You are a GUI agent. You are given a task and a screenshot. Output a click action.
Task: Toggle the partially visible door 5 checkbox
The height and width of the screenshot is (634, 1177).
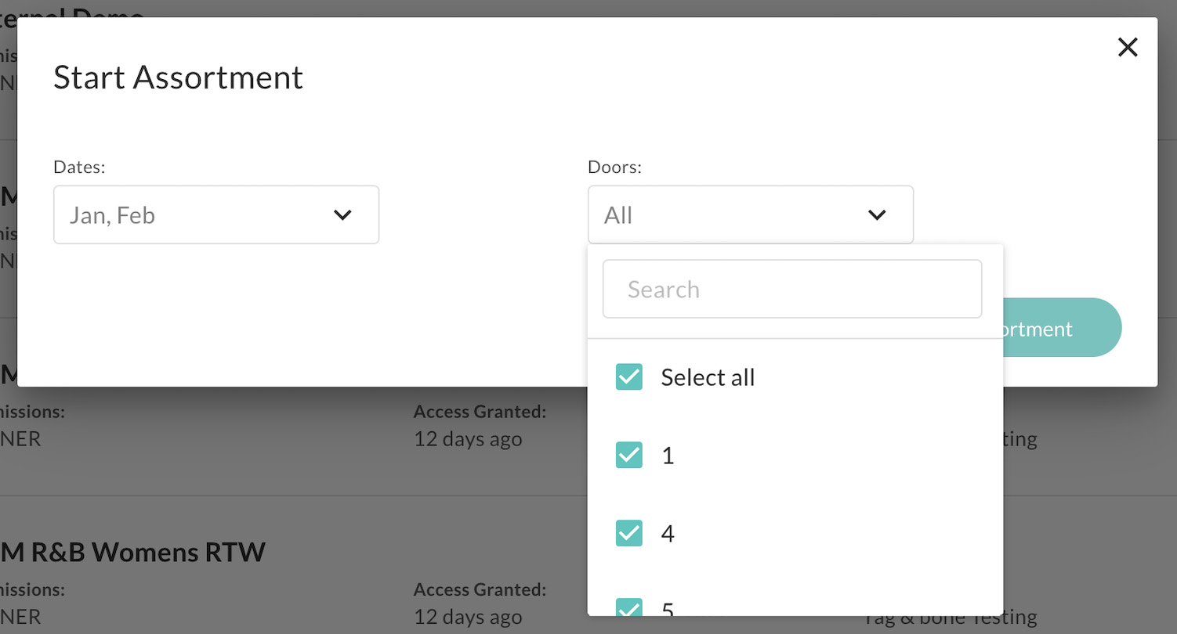point(629,608)
